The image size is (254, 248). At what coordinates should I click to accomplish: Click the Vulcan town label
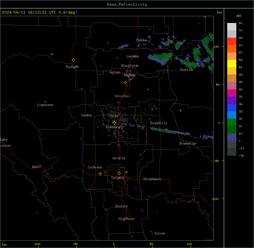[x=160, y=233]
